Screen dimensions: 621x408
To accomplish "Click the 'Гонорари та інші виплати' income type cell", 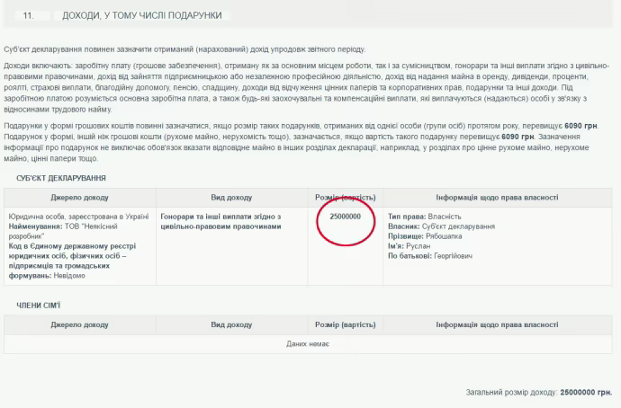I will [x=220, y=221].
